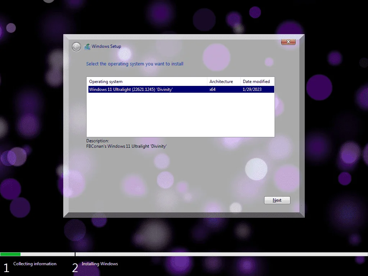Click the Next button
Viewport: 368px width, 276px height.
[x=277, y=200]
